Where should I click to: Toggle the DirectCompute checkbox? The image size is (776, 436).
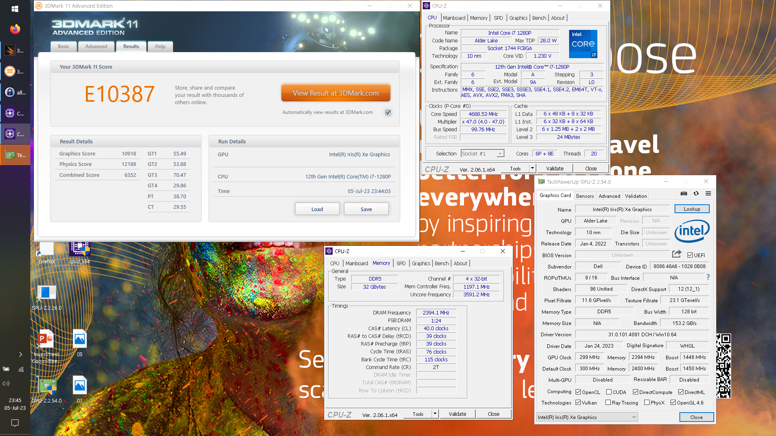click(x=635, y=392)
